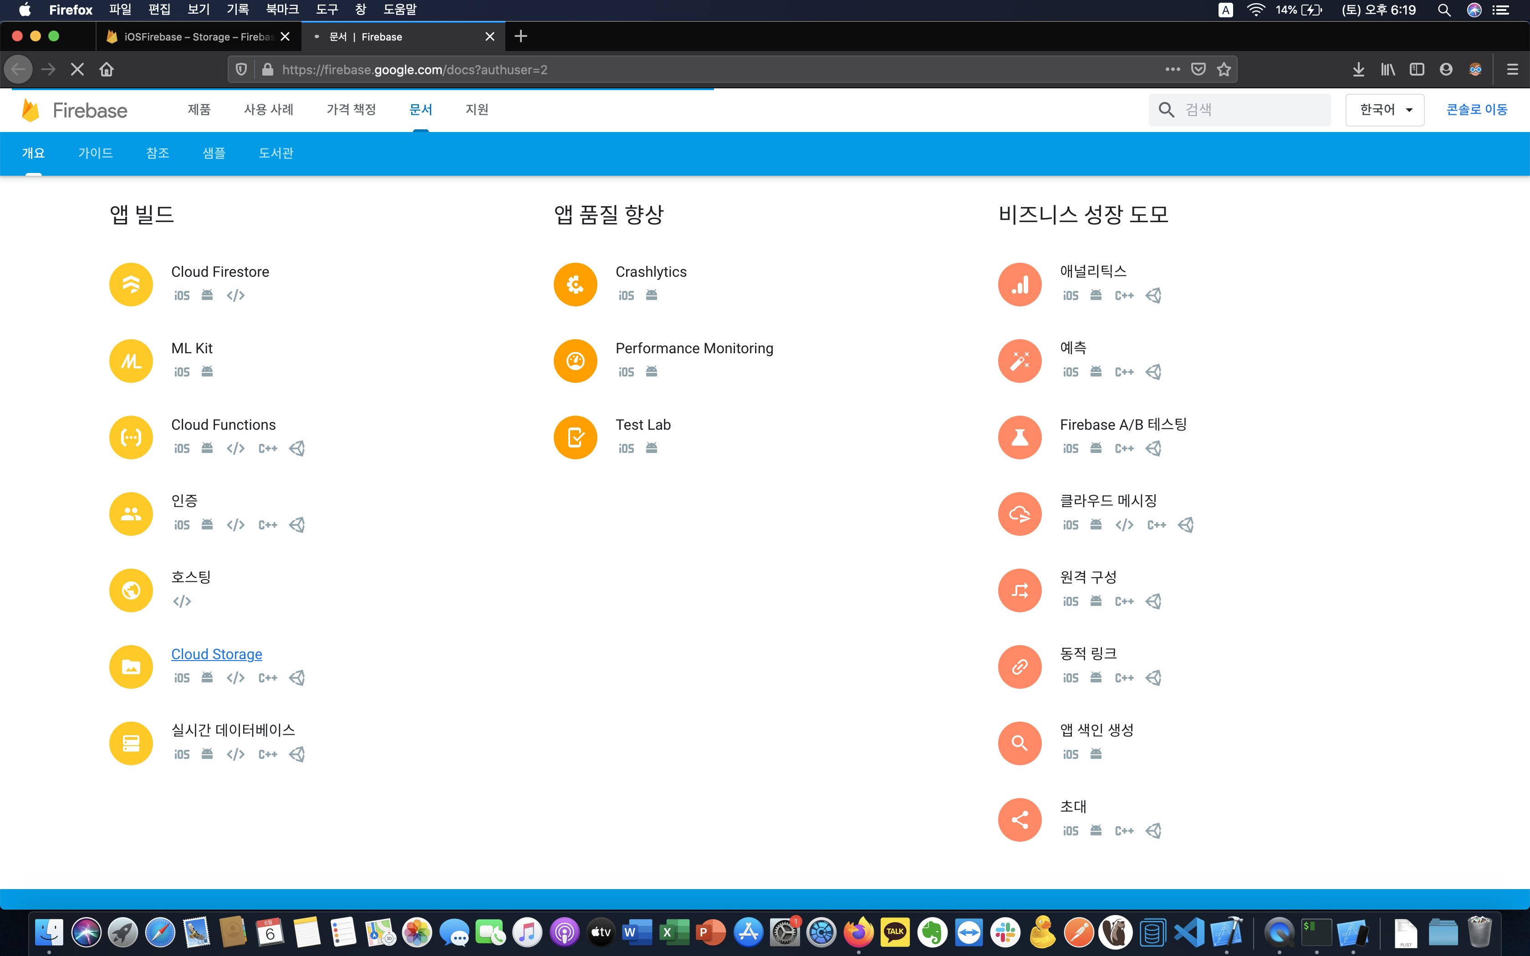Click the Test Lab checklist icon
Image resolution: width=1530 pixels, height=956 pixels.
click(575, 437)
